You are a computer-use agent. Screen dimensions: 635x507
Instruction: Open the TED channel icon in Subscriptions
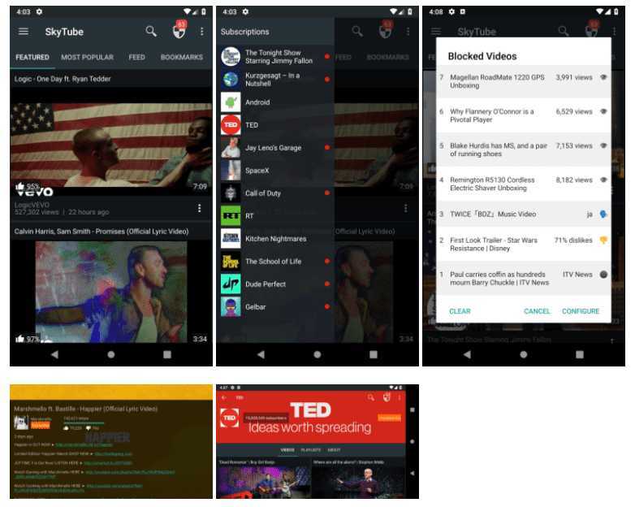[x=231, y=125]
